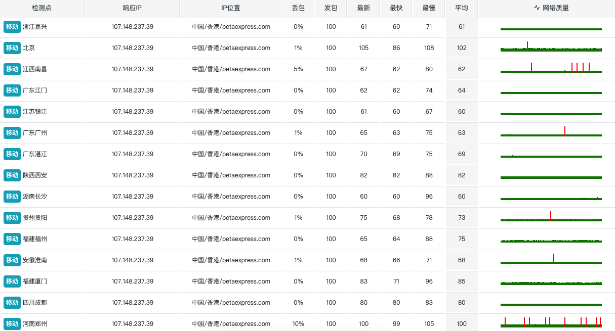This screenshot has height=331, width=615.
Task: Click the slowest value 96 for 湖南长沙
Action: coord(429,197)
